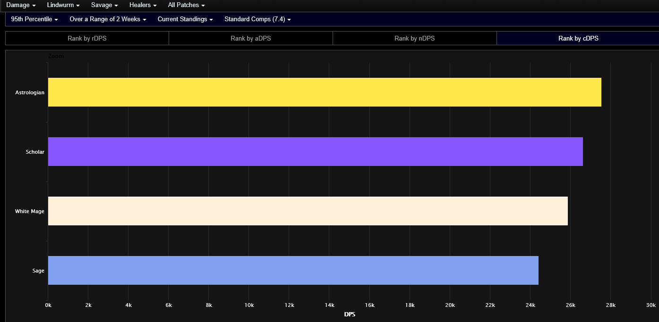Switch to Rank by rDPS tab
The image size is (659, 322).
tap(87, 38)
